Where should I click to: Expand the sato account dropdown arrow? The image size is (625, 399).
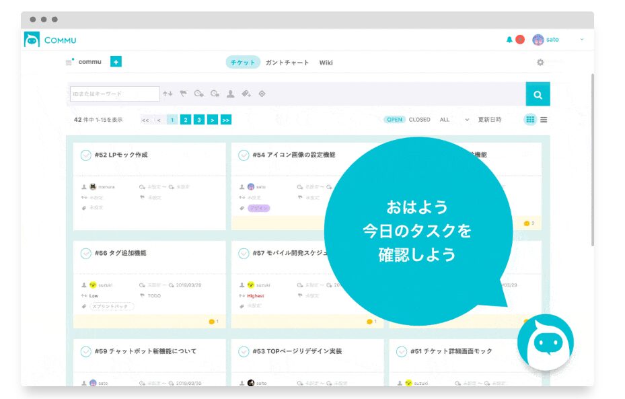(x=581, y=40)
